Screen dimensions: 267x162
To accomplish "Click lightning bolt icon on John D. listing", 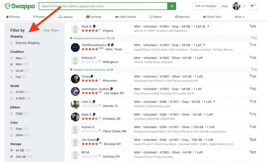I will [x=214, y=102].
